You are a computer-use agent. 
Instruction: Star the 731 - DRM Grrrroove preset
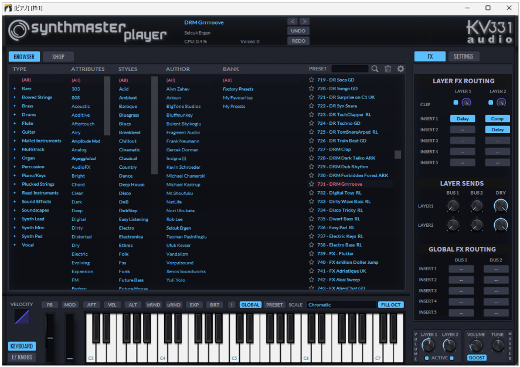coord(311,184)
